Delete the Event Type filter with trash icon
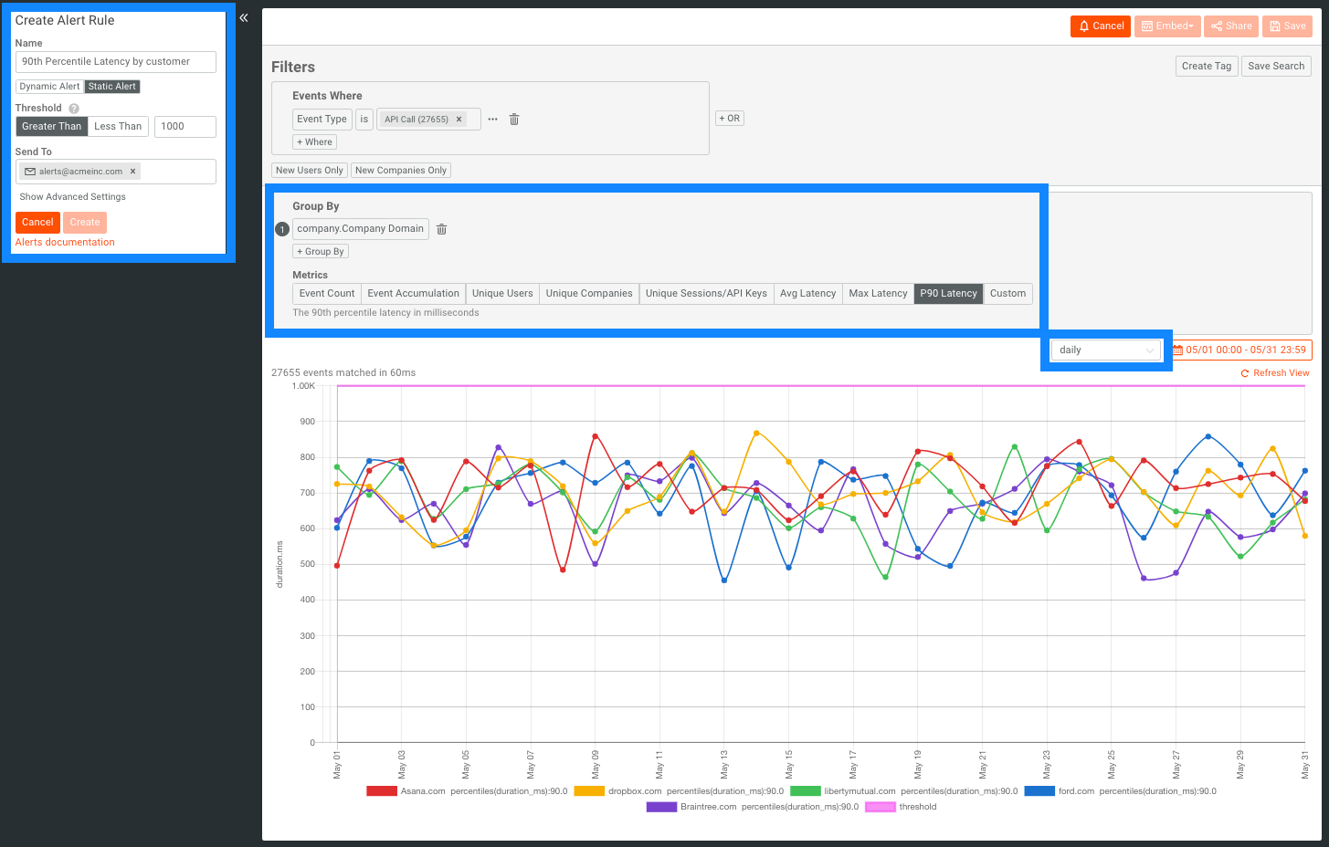Image resolution: width=1329 pixels, height=847 pixels. coord(514,120)
